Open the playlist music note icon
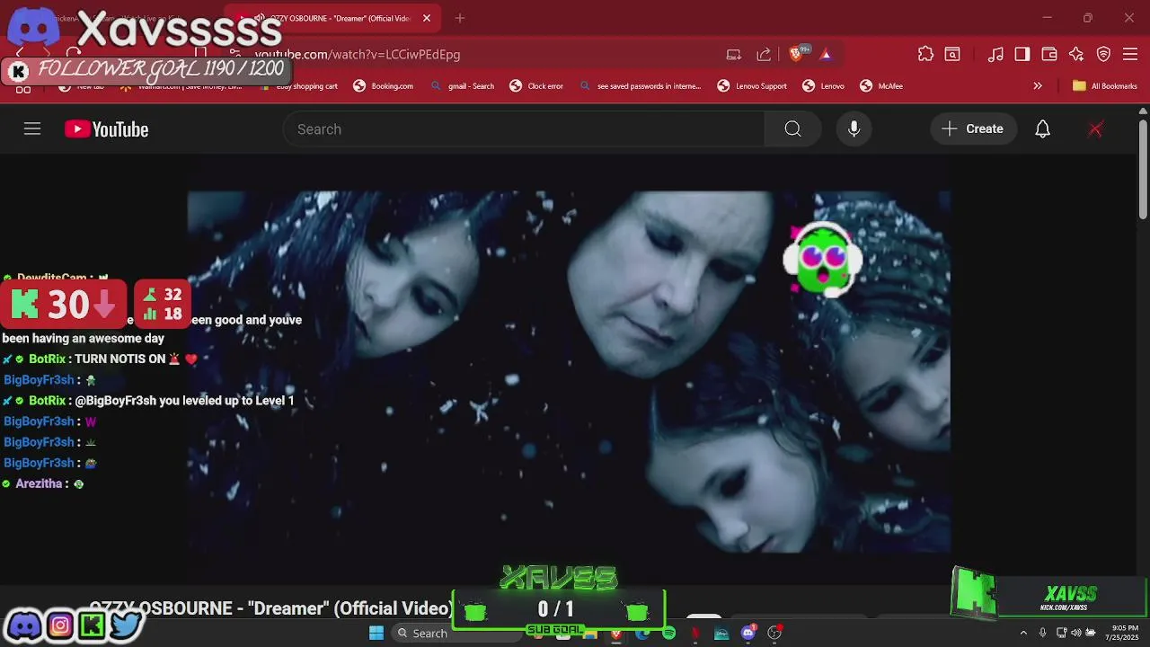This screenshot has height=647, width=1150. pyautogui.click(x=995, y=54)
